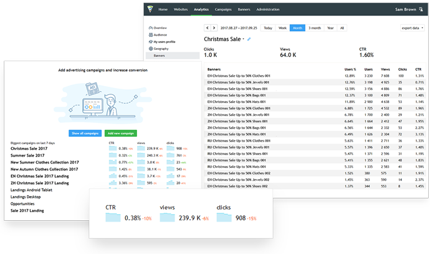Select the Audience icon in the sidebar
This screenshot has width=430, height=254.
(x=151, y=35)
